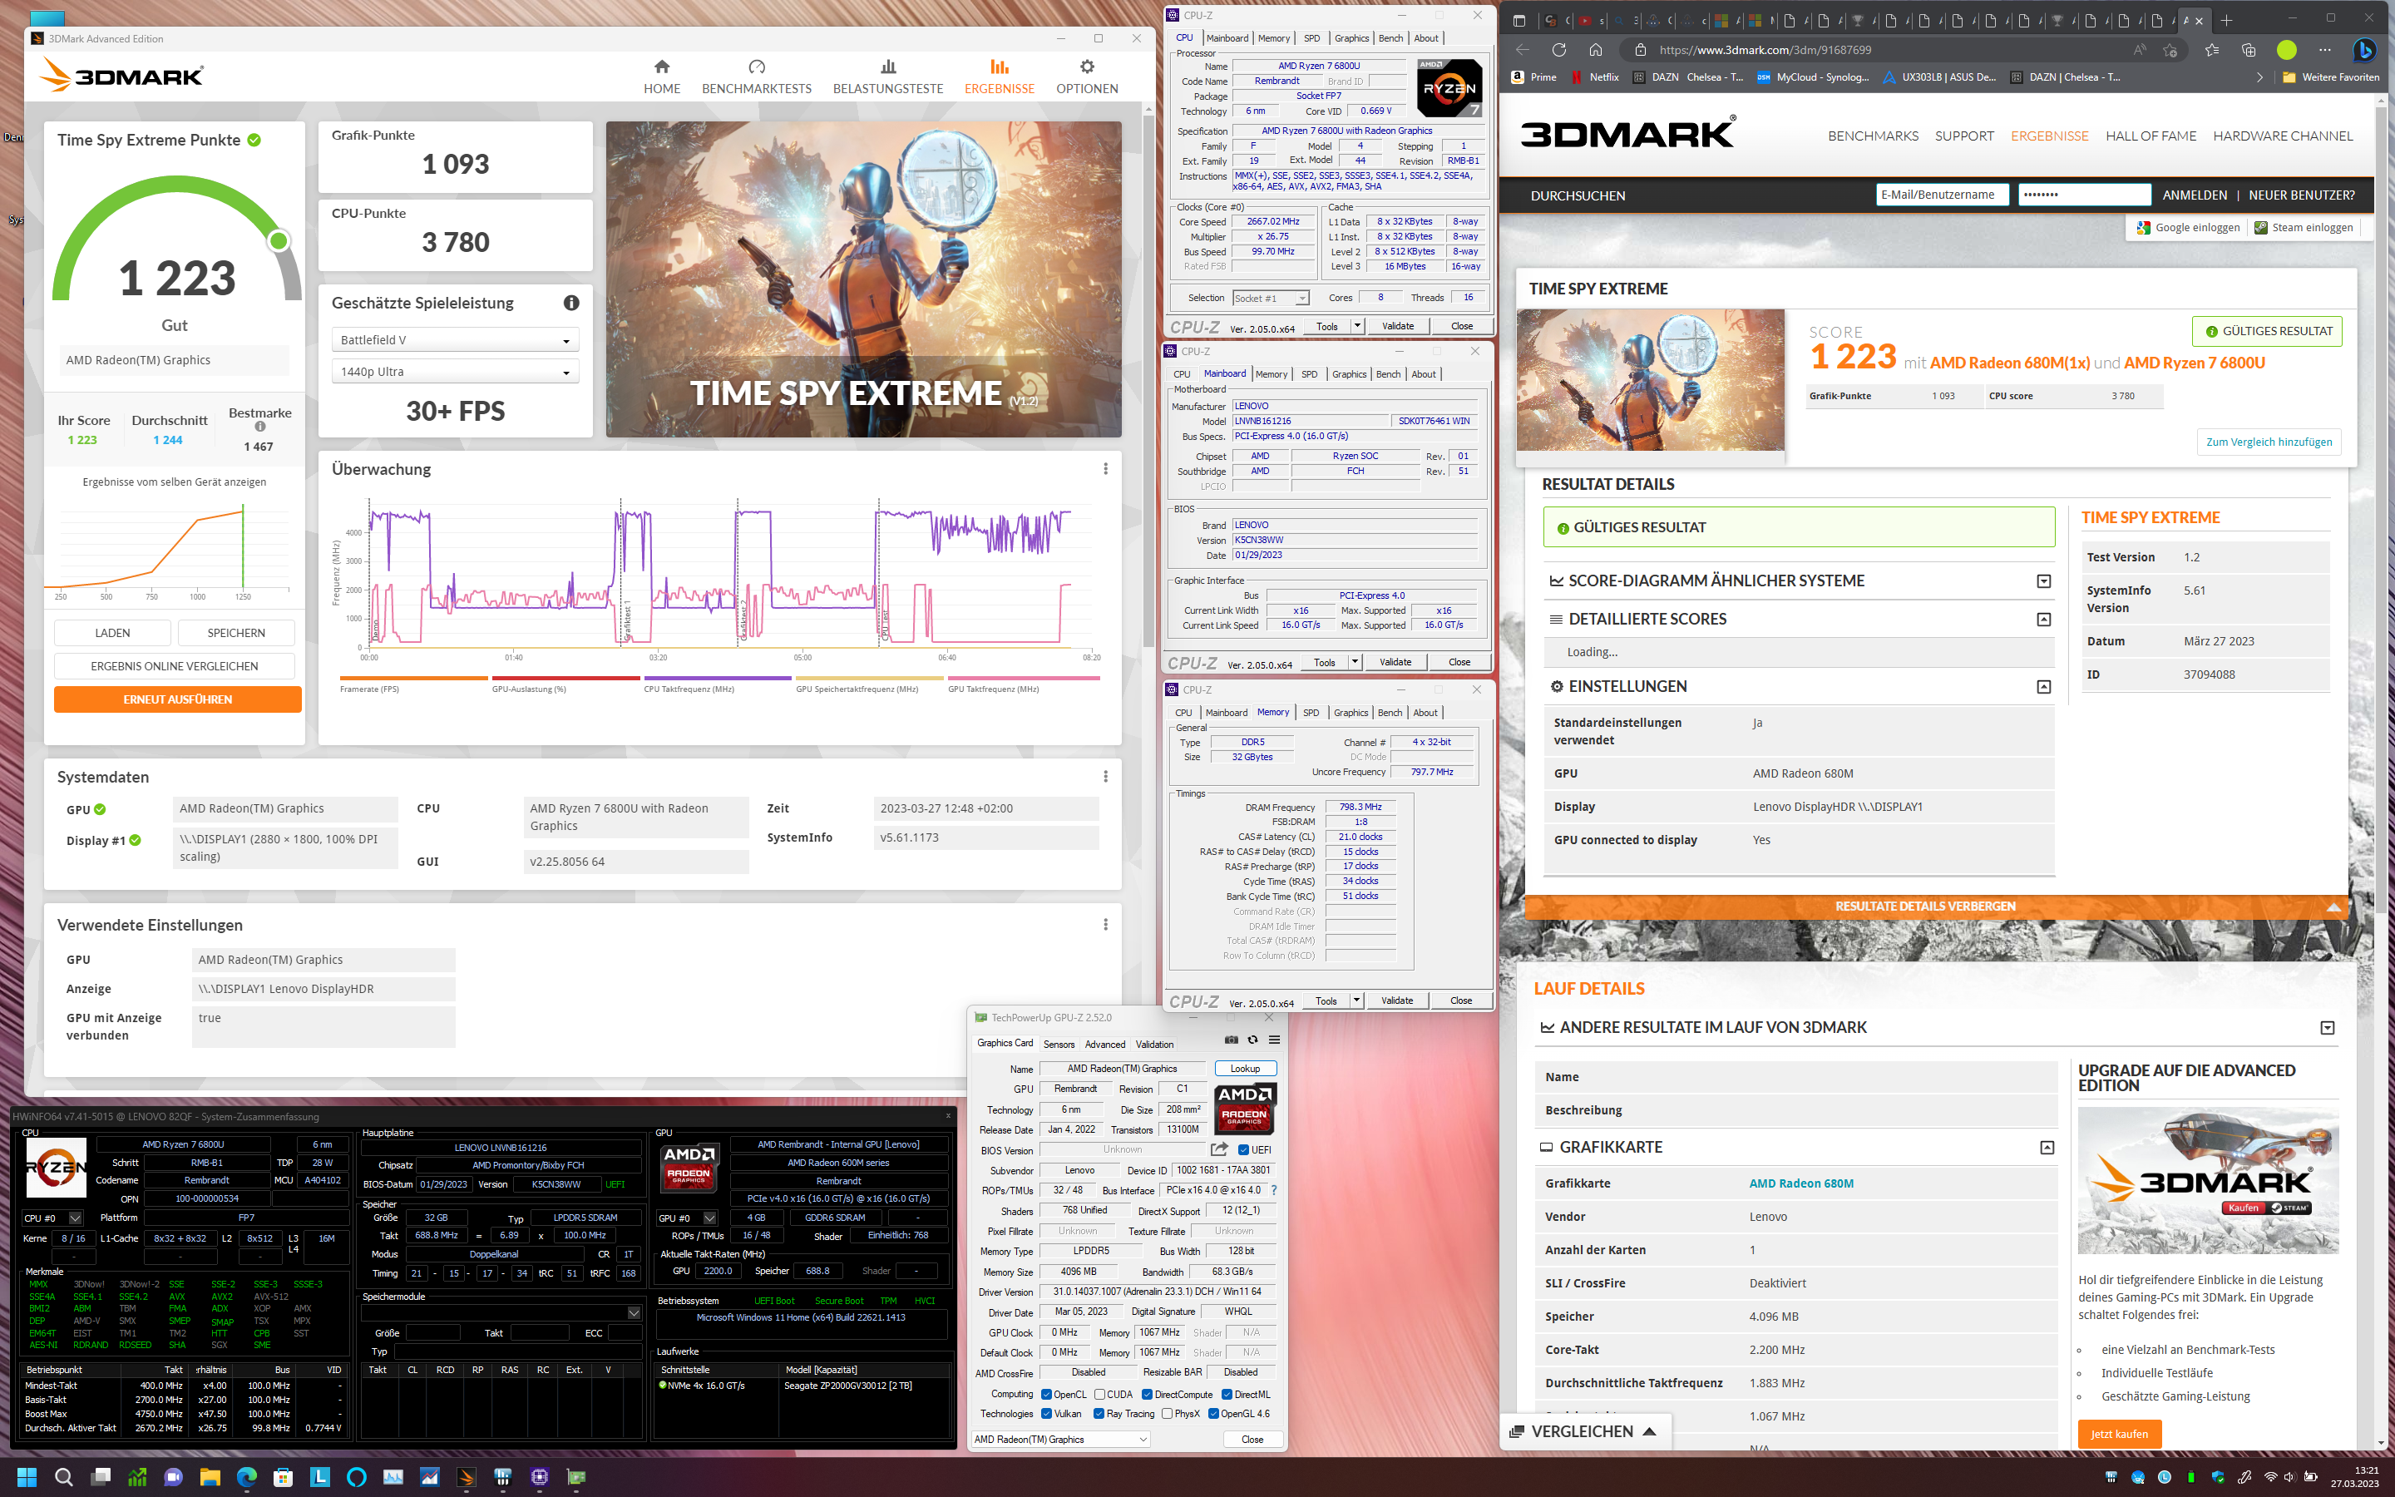Toggle the DirectML checkbox in GPU-Z

(1227, 1394)
